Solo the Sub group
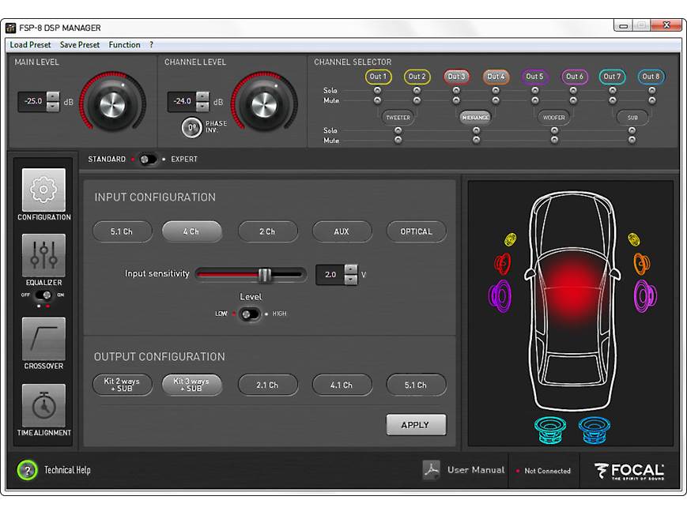 [632, 130]
